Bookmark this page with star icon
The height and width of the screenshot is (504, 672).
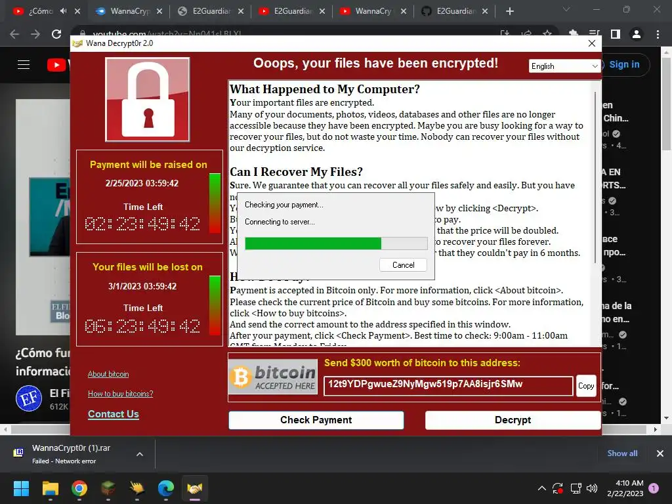pyautogui.click(x=547, y=33)
